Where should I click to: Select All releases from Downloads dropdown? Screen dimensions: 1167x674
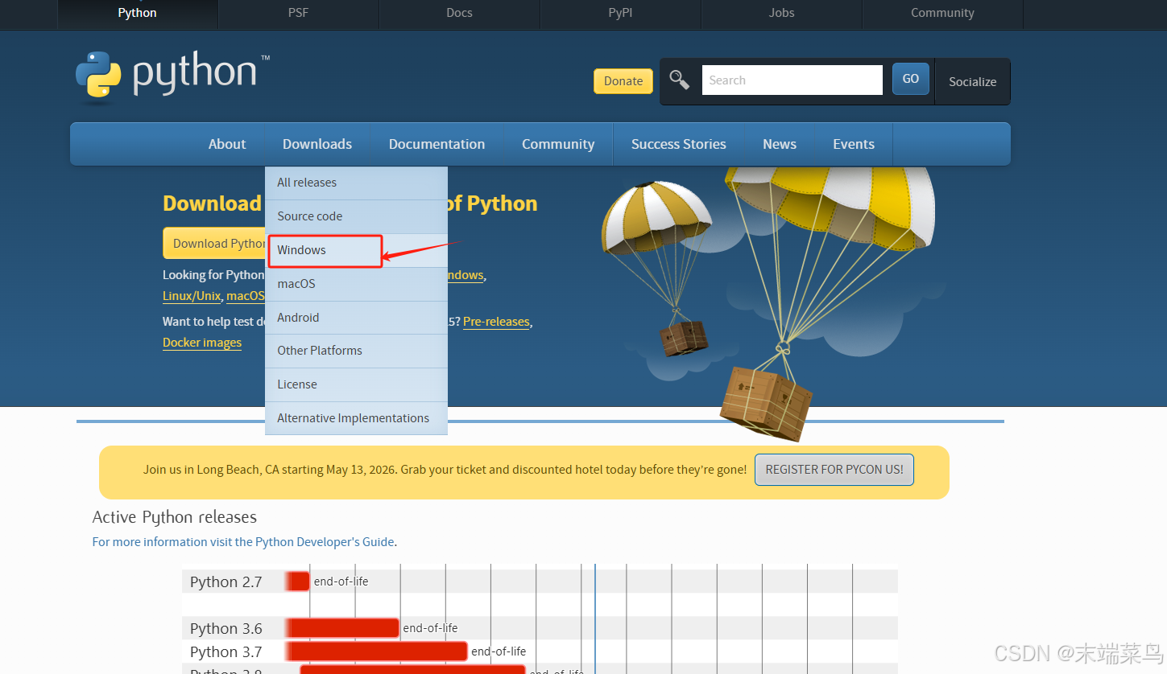tap(356, 183)
